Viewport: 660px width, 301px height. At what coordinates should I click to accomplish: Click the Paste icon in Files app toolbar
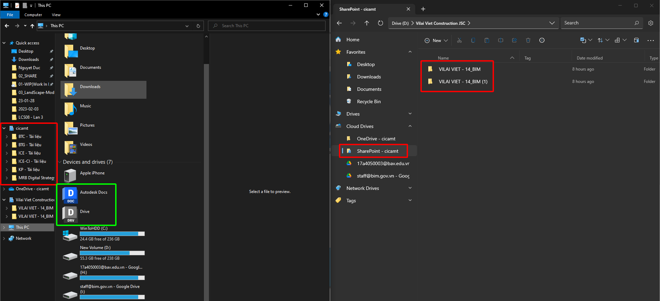click(487, 40)
